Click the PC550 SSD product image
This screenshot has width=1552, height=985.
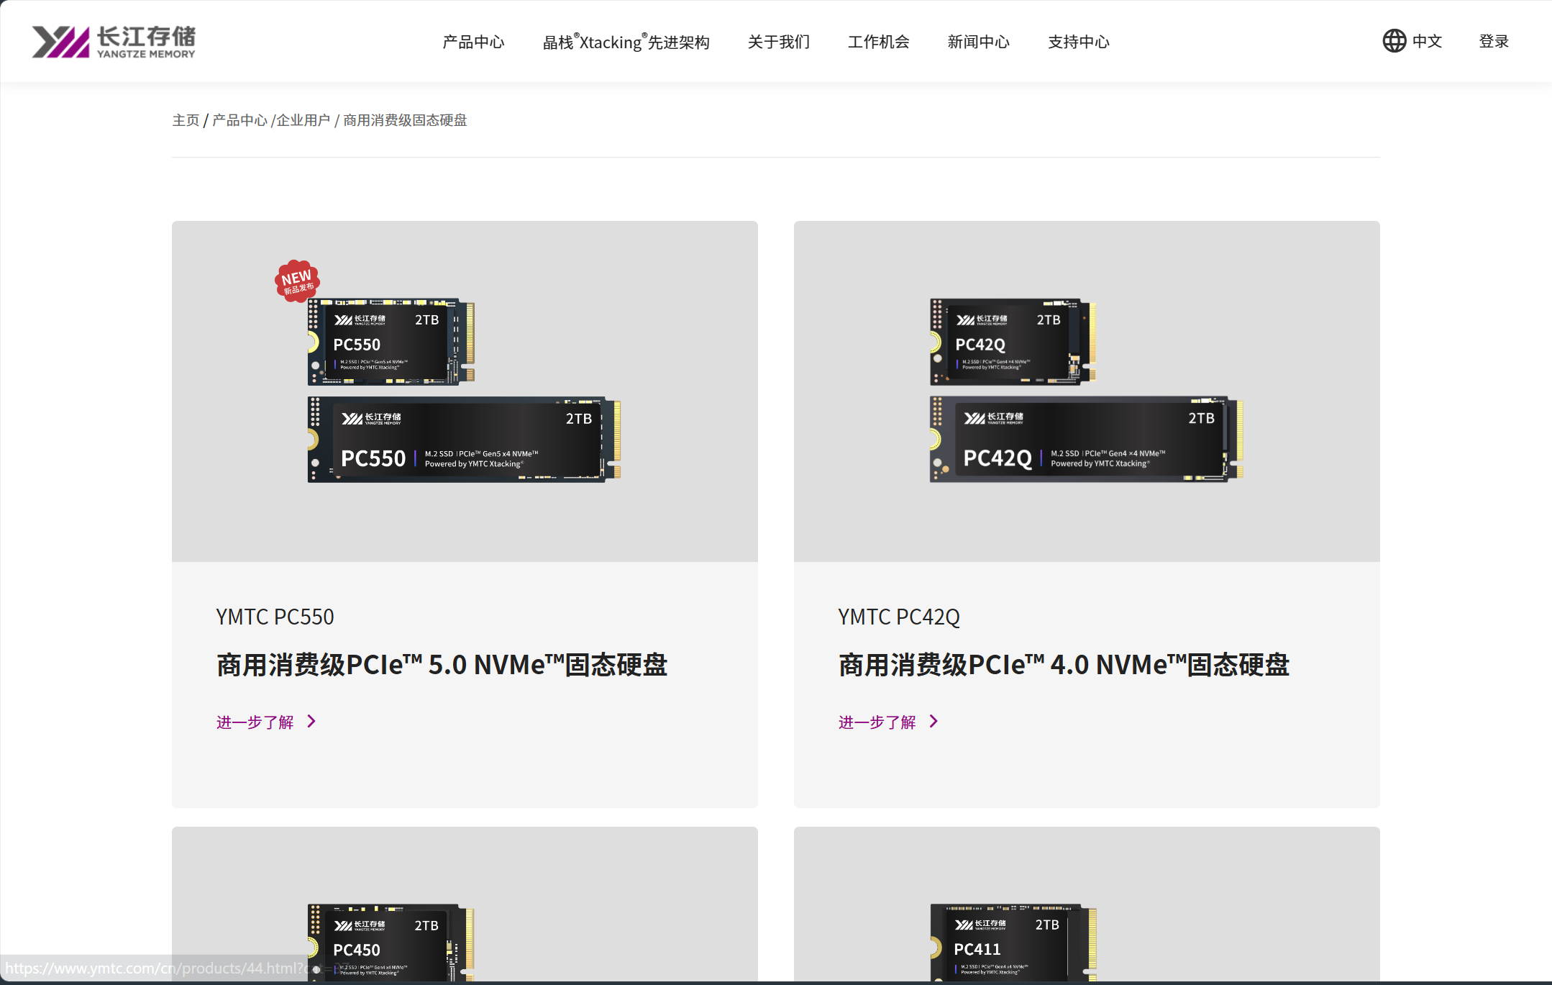(x=465, y=390)
